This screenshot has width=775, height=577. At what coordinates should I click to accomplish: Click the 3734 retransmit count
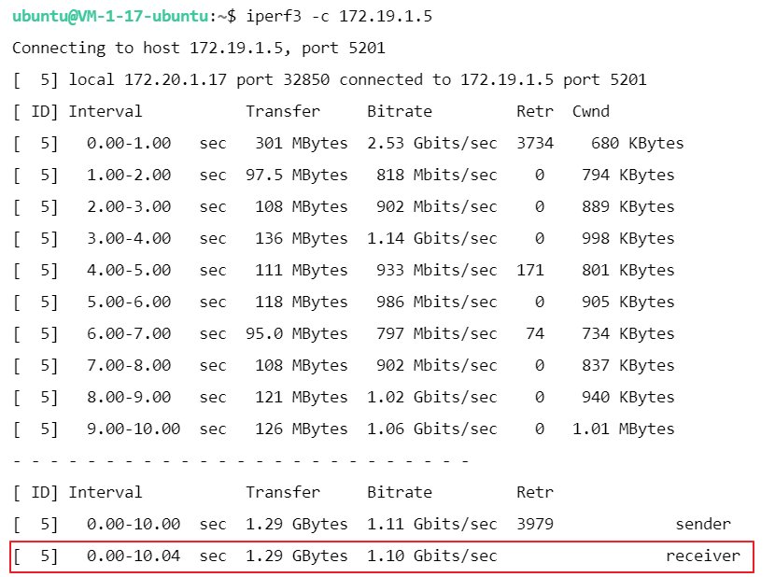[534, 143]
